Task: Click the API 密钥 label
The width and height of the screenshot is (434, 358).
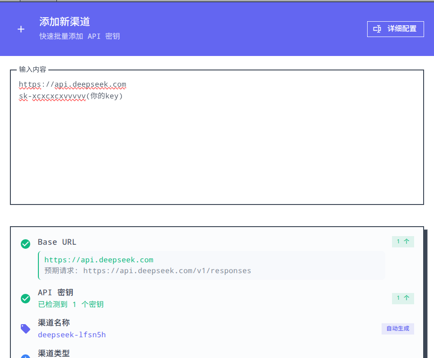Action: [x=56, y=293]
